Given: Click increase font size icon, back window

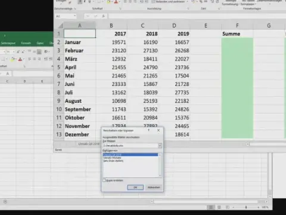Looking at the screenshot, I should [18, 52].
